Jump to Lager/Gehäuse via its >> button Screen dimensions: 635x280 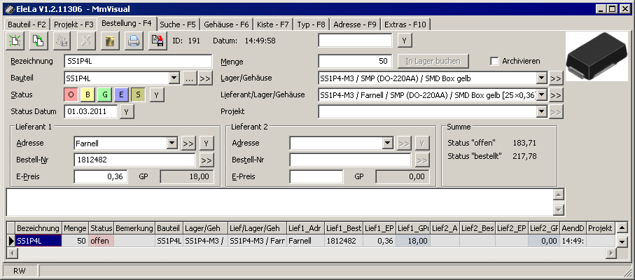[556, 78]
